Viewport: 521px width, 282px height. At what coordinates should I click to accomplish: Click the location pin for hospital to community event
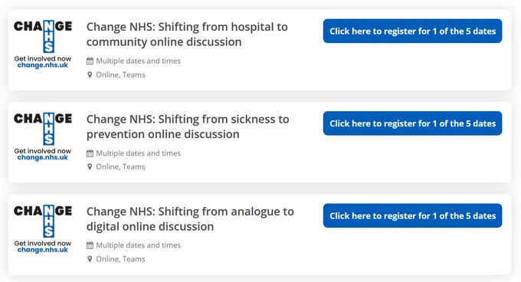90,75
